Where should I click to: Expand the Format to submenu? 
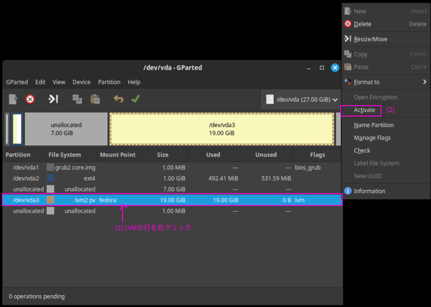click(385, 82)
